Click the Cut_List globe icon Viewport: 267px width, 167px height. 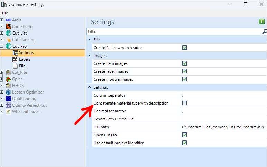8,33
